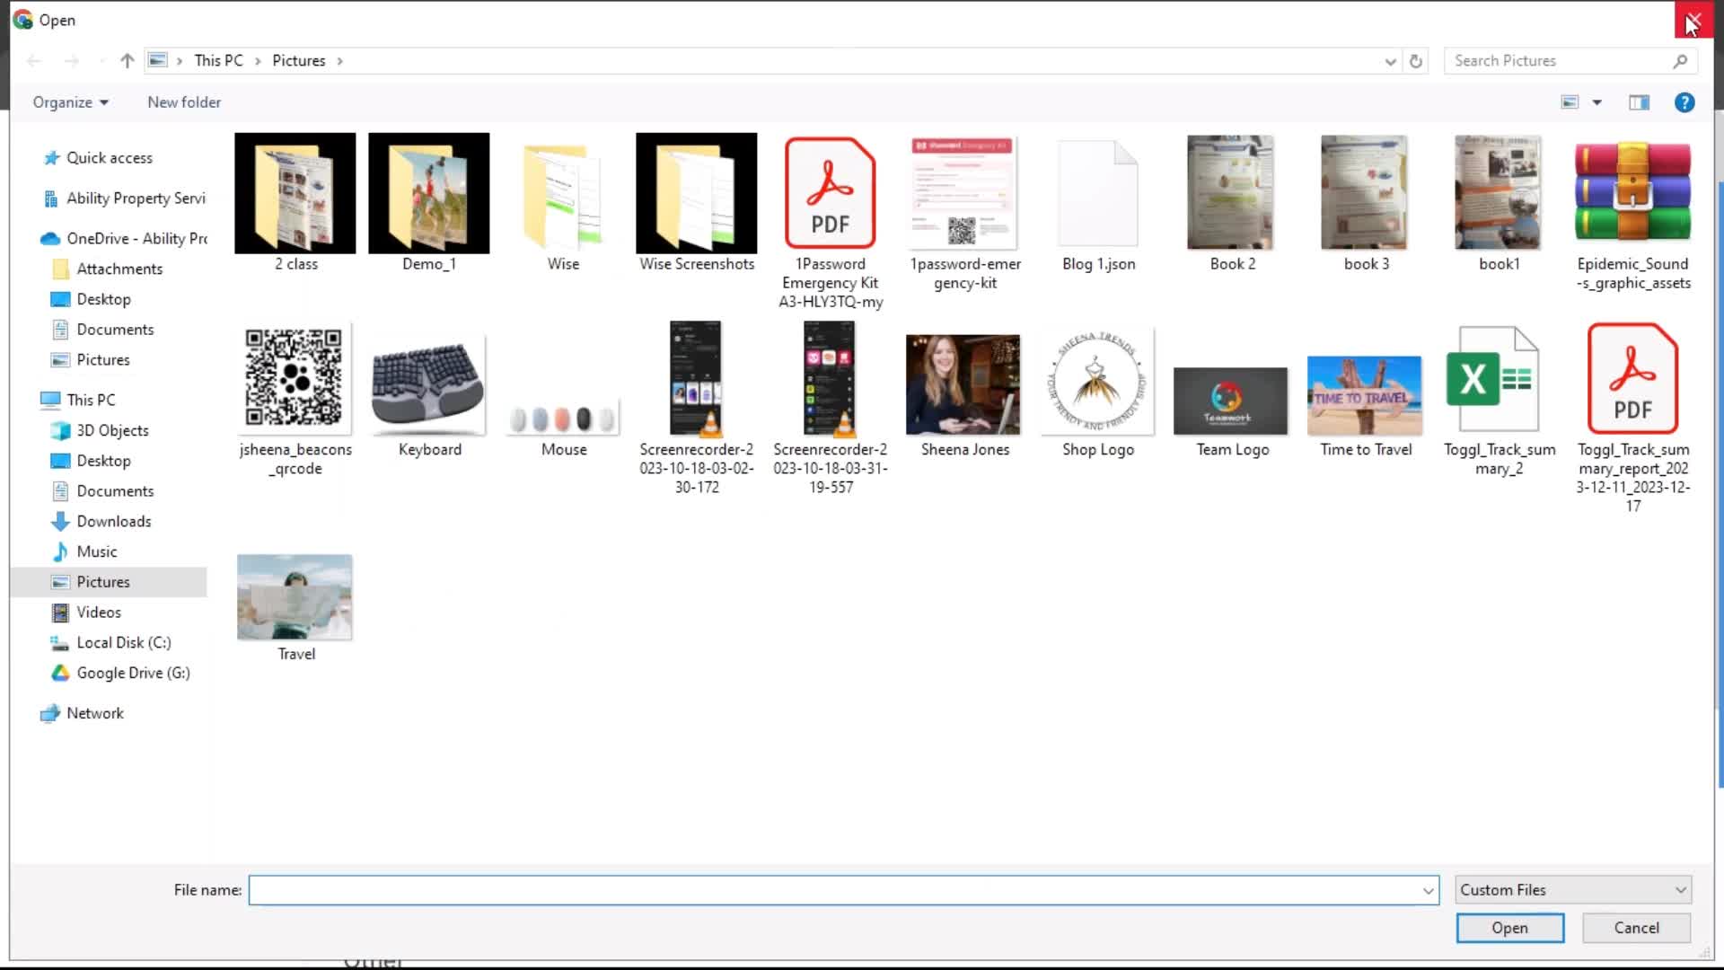Open the Demo_1 folder
Image resolution: width=1724 pixels, height=970 pixels.
click(429, 204)
